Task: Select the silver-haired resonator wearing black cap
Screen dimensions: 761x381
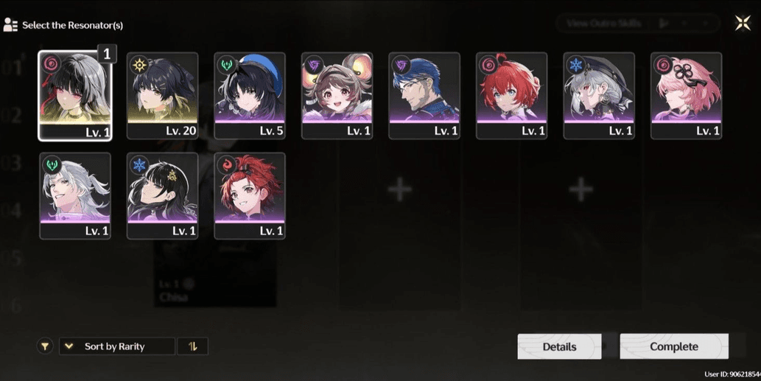Action: click(x=600, y=96)
